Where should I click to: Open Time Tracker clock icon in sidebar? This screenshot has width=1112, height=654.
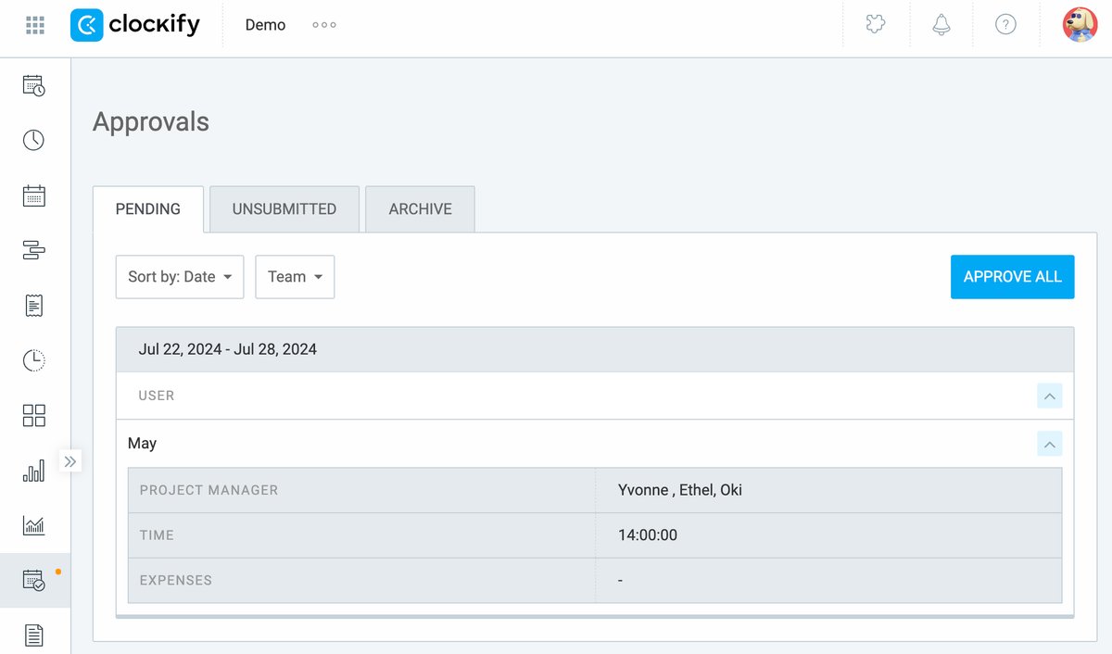tap(34, 140)
